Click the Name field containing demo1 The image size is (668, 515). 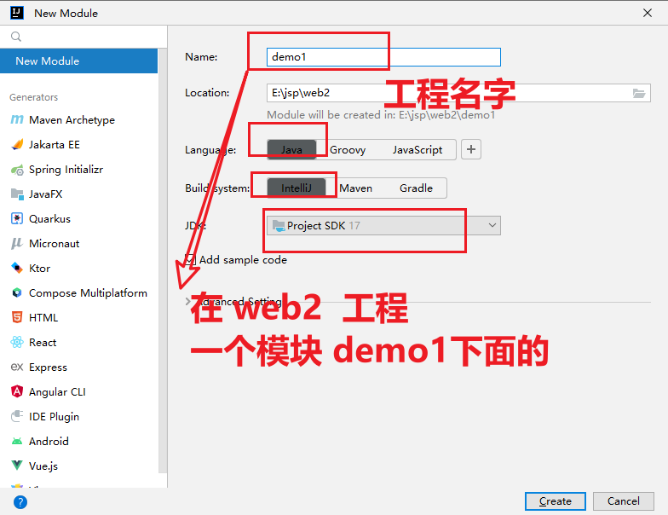(383, 57)
